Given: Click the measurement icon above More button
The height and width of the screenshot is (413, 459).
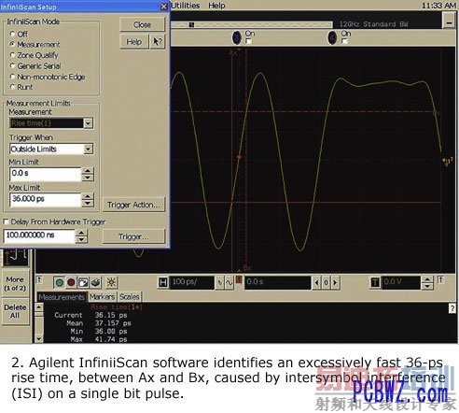Looking at the screenshot, I should (x=15, y=258).
